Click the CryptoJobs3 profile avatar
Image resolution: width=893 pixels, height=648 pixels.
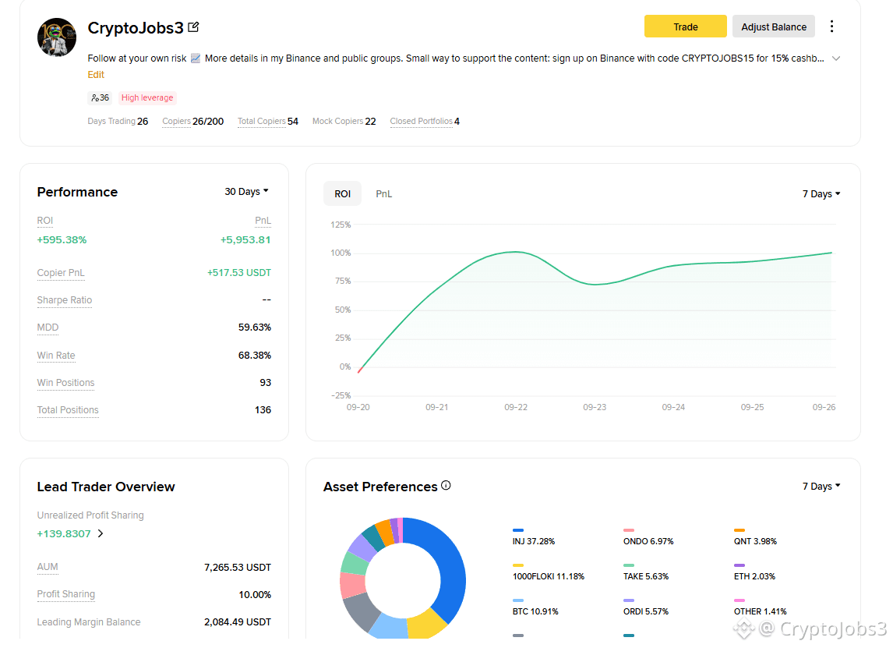tap(56, 37)
